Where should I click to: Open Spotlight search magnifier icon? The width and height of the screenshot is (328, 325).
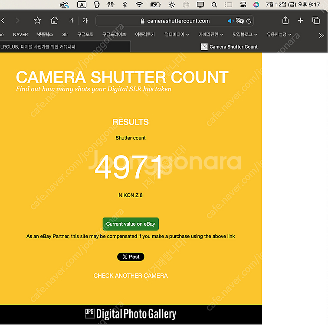tap(214, 5)
